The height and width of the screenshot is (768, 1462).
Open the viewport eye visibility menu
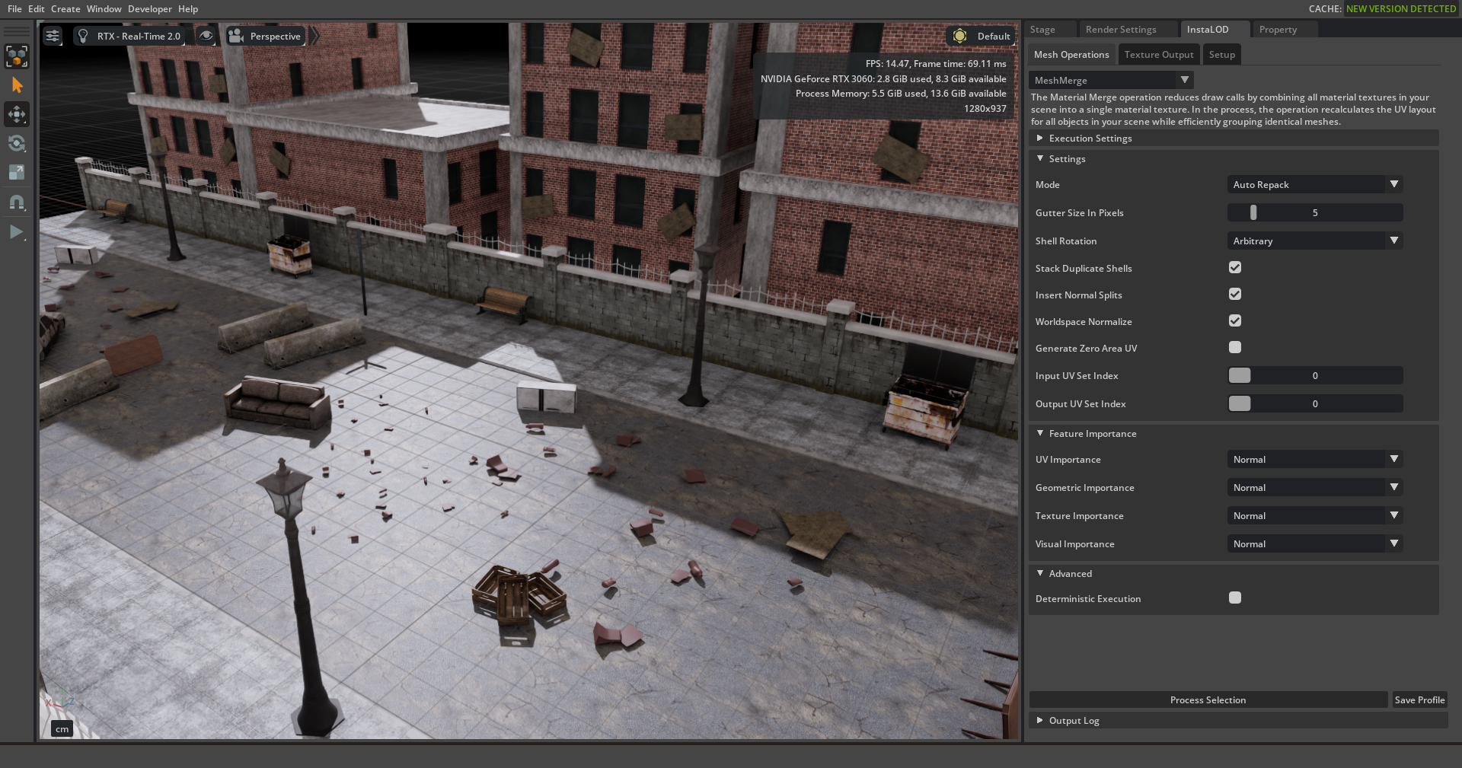206,36
